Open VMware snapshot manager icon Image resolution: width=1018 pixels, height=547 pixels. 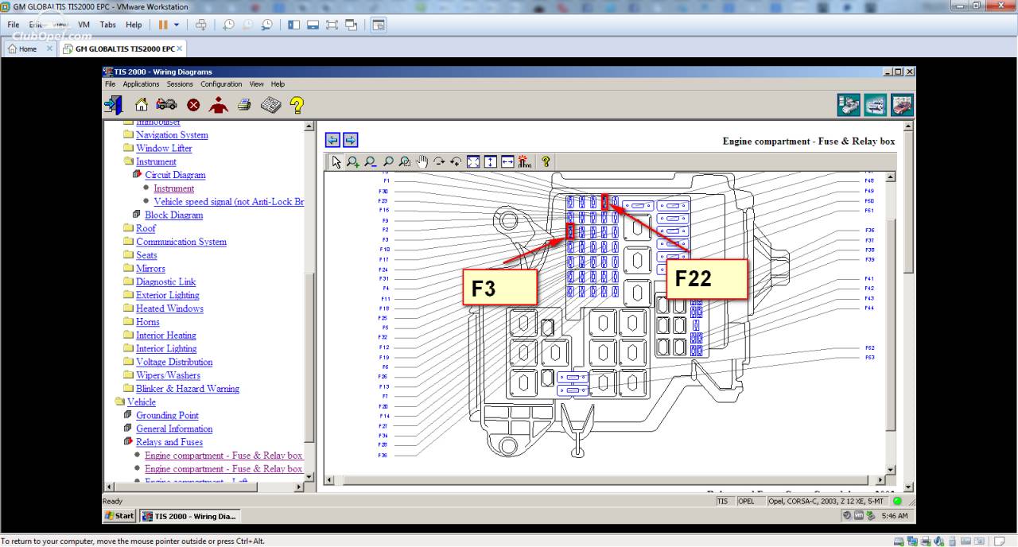point(266,25)
